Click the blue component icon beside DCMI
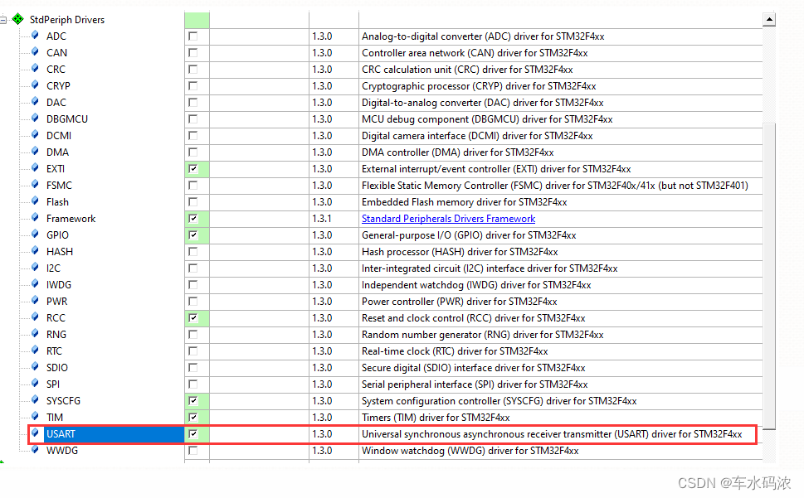 point(35,134)
